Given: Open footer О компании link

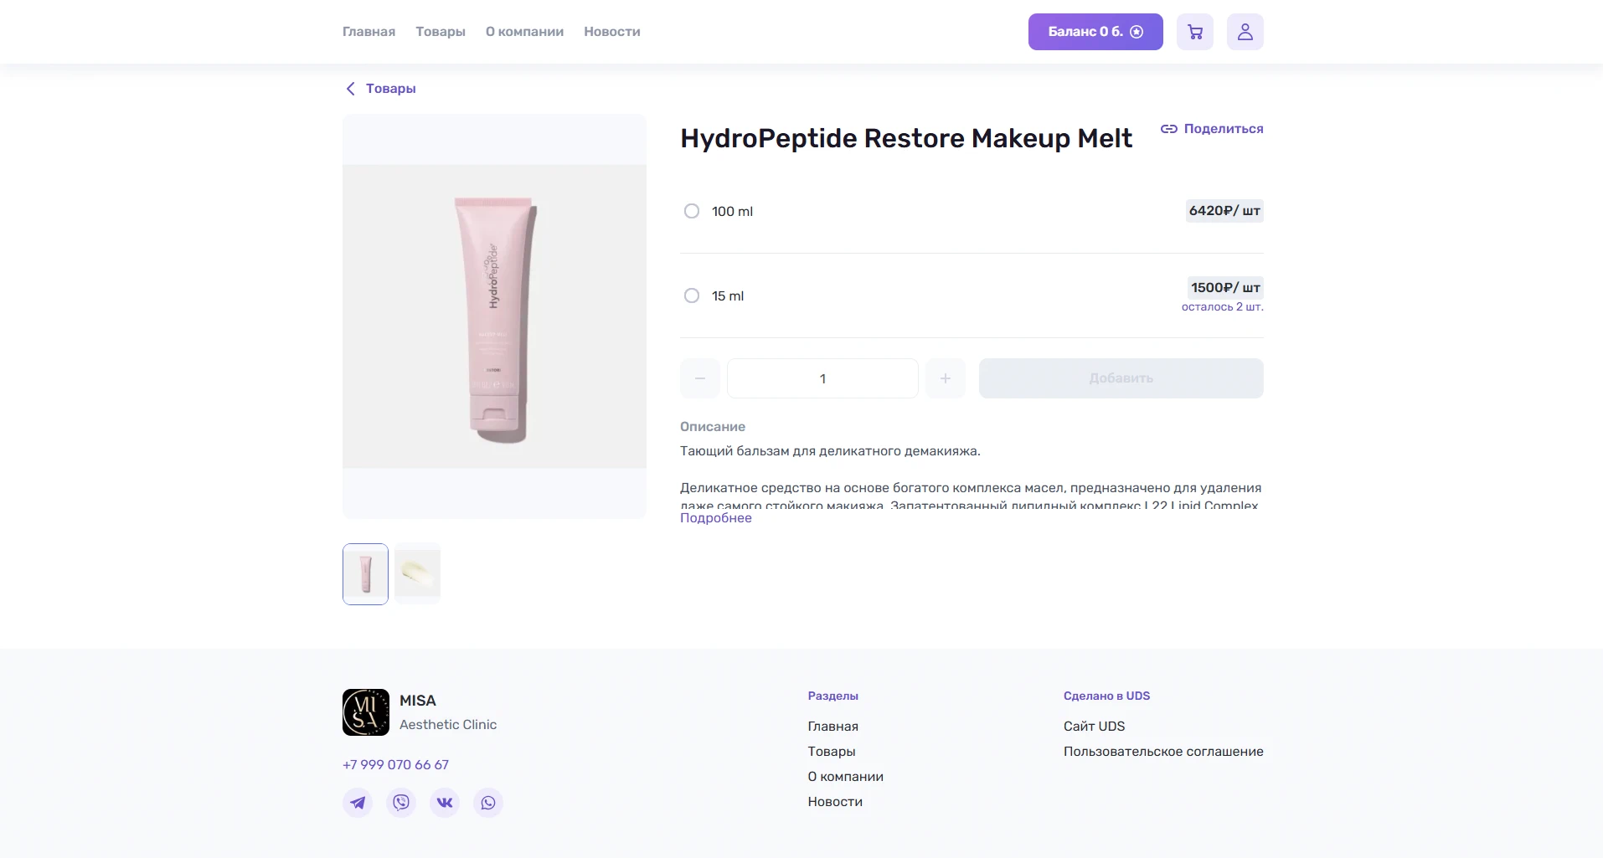Looking at the screenshot, I should pyautogui.click(x=845, y=777).
